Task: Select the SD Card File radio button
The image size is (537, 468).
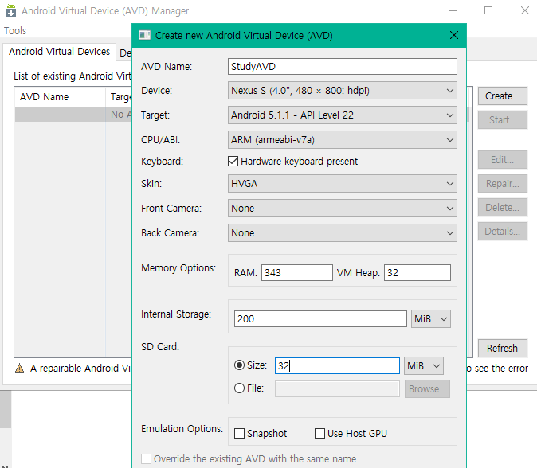Action: coord(239,388)
